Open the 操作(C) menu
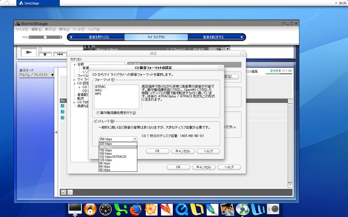The image size is (348, 217). pos(64,29)
